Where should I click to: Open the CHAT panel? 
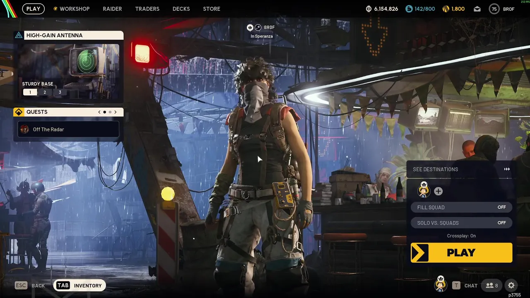pyautogui.click(x=471, y=286)
